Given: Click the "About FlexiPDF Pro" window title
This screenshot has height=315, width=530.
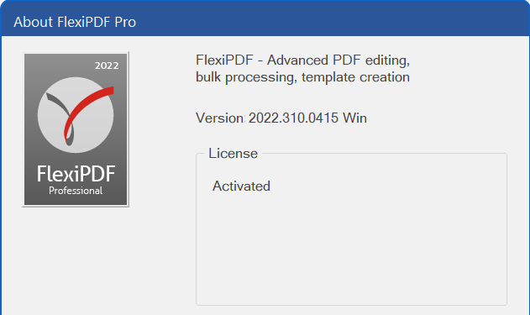Looking at the screenshot, I should pyautogui.click(x=75, y=23).
